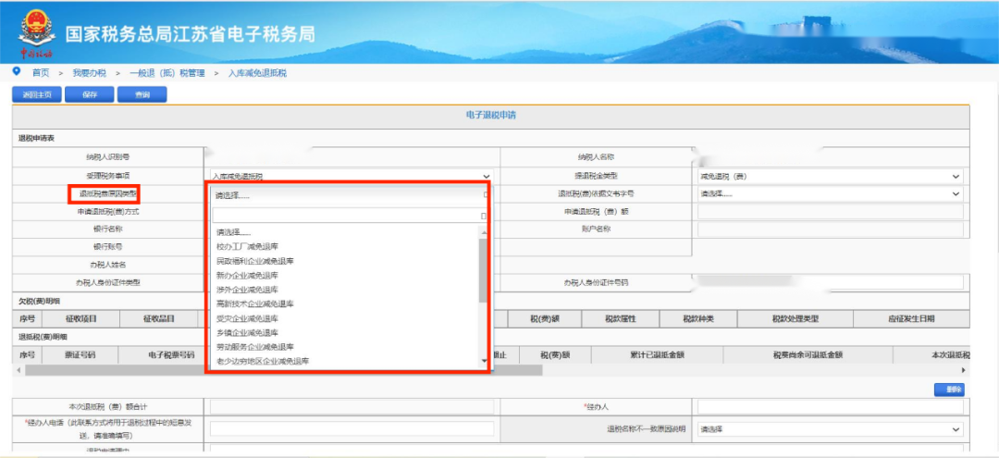Open 我要办税 breadcrumb link
This screenshot has height=458, width=999.
click(x=89, y=73)
